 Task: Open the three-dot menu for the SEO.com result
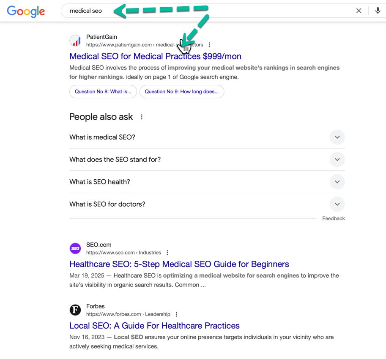[x=167, y=252]
